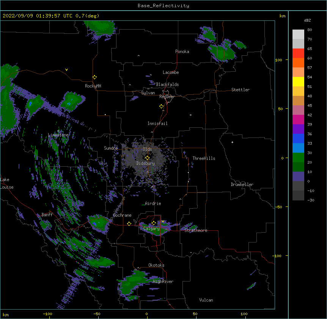This screenshot has width=327, height=319.
Task: Click the Banff label
Action: click(x=47, y=215)
